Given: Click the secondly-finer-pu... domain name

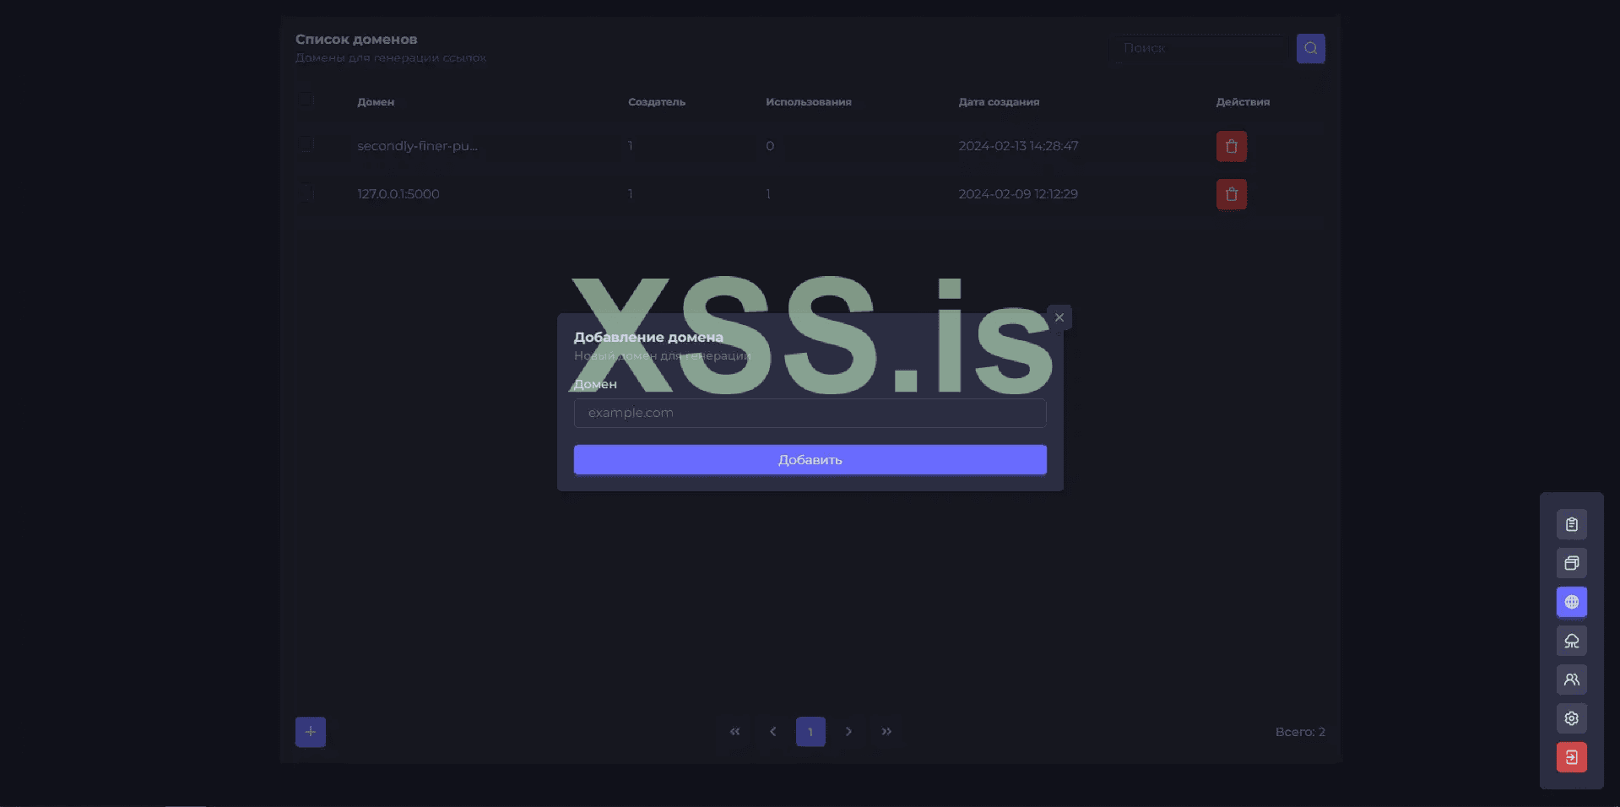Looking at the screenshot, I should [417, 146].
